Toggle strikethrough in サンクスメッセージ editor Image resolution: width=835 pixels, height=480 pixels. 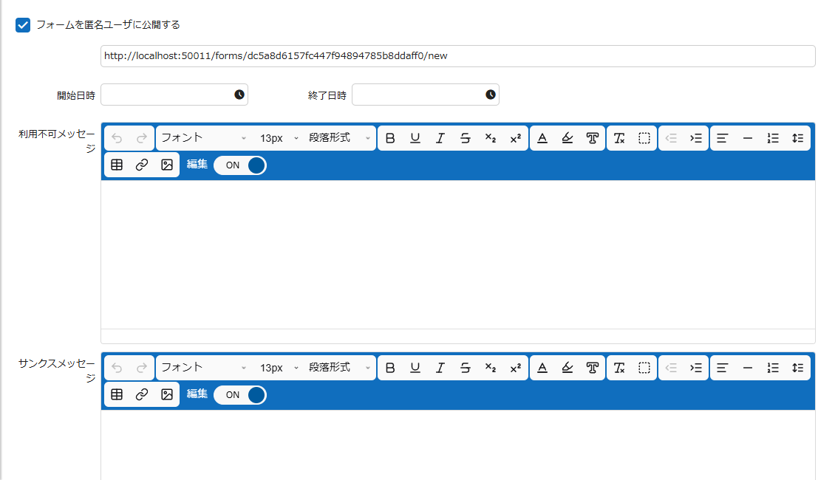[465, 368]
